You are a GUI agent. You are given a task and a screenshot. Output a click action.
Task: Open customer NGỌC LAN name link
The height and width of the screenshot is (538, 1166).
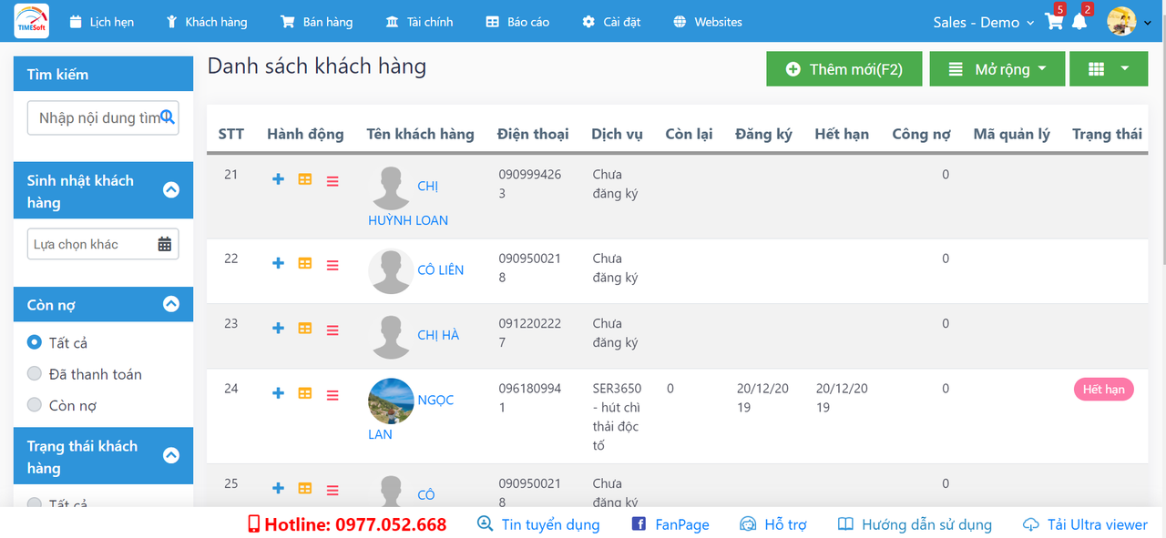click(435, 400)
